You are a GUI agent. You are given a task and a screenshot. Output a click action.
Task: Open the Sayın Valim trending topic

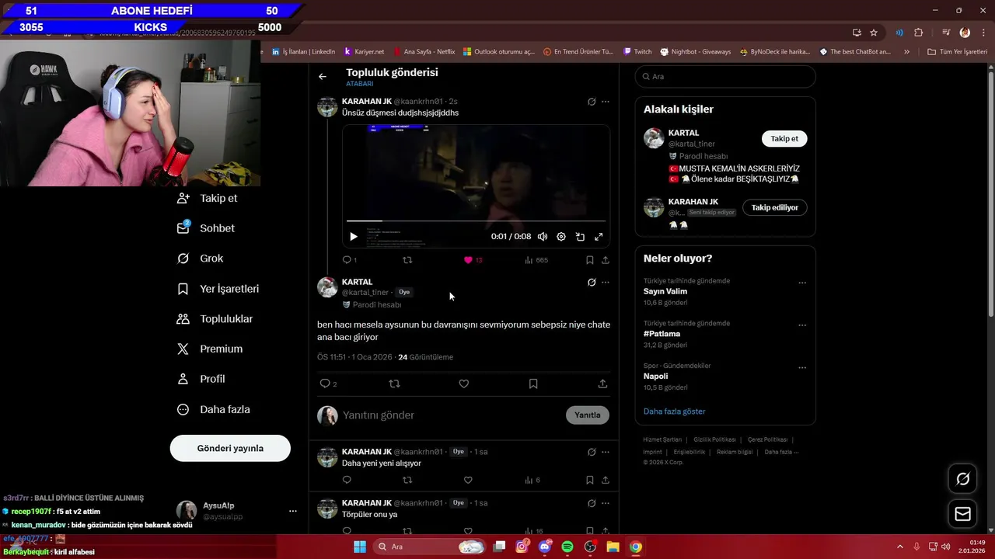(665, 291)
